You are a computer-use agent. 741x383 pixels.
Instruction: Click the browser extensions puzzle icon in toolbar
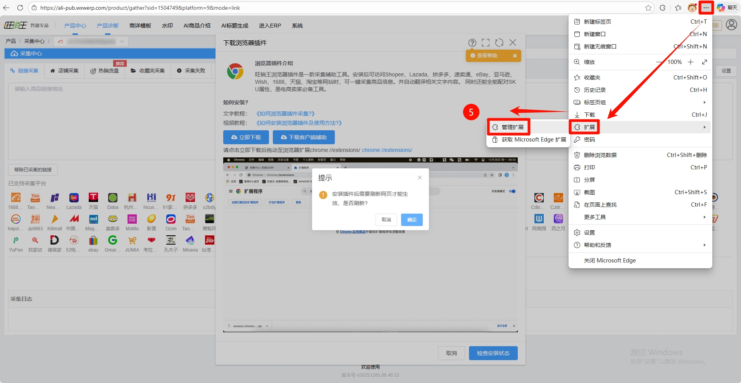[x=662, y=8]
